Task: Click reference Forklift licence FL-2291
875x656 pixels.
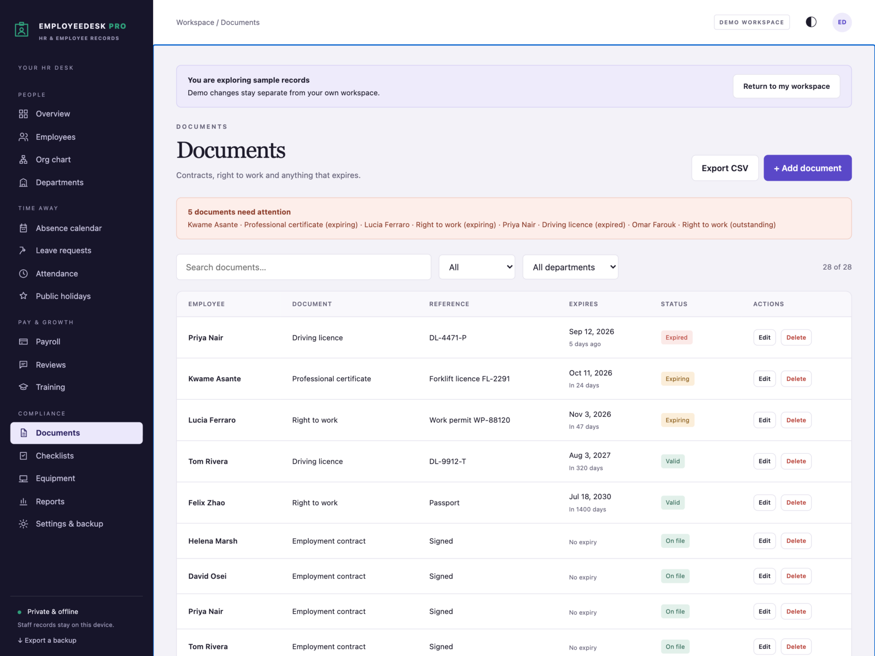Action: pyautogui.click(x=469, y=379)
